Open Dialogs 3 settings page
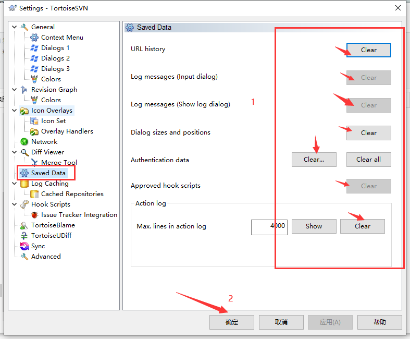This screenshot has height=339, width=410. pos(55,69)
